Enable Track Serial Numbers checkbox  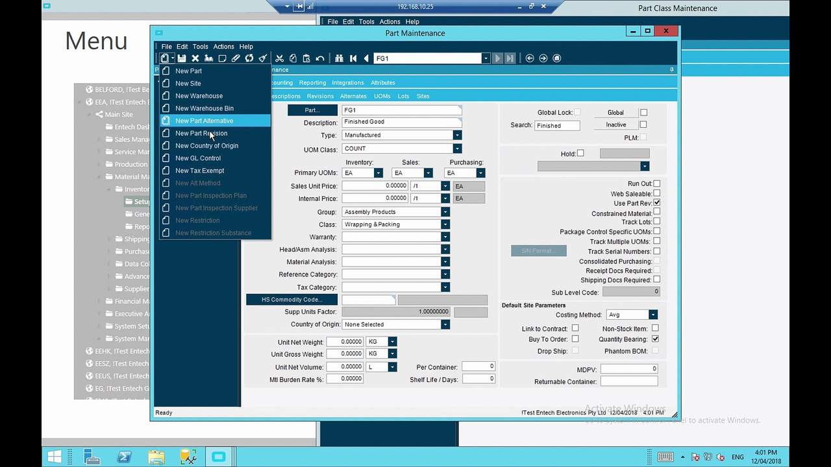(656, 251)
